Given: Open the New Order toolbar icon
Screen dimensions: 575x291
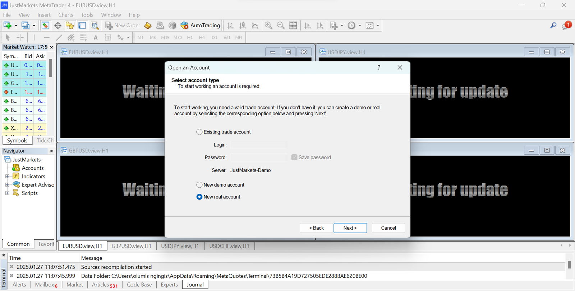Looking at the screenshot, I should [123, 25].
